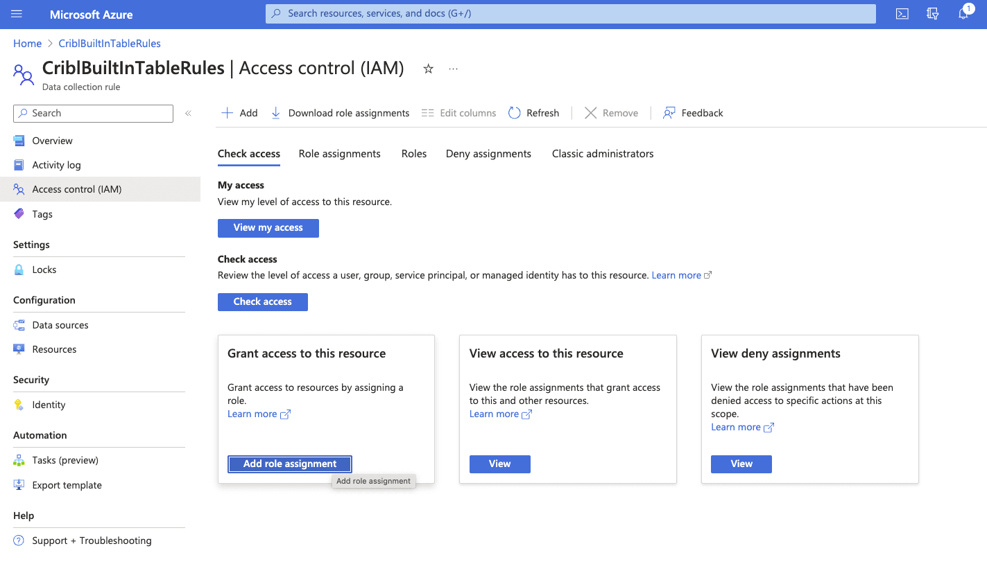Click the Check access button
Image resolution: width=987 pixels, height=571 pixels.
262,302
